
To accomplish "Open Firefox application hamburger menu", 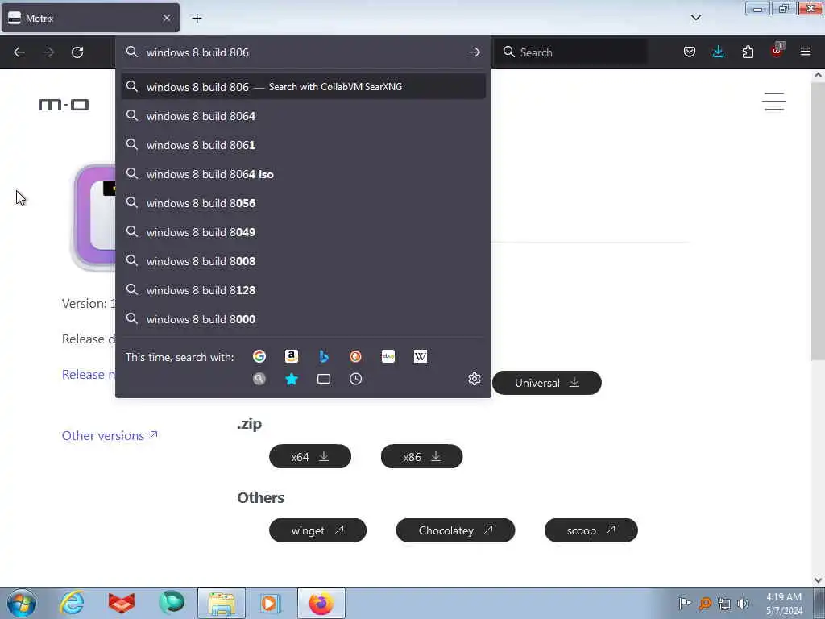I will coord(806,52).
